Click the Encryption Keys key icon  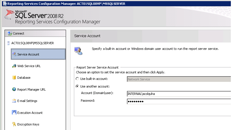click(14, 124)
